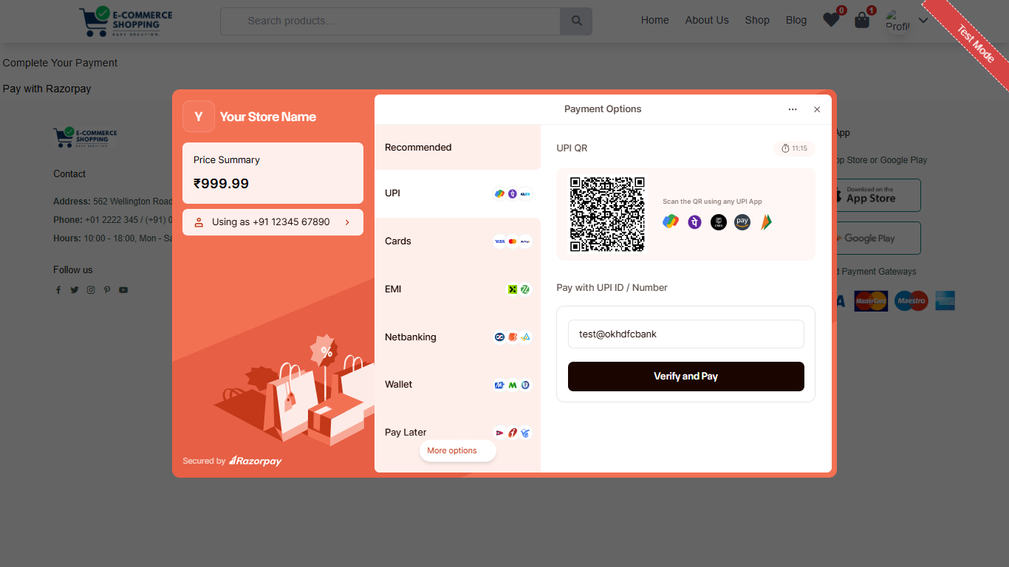The image size is (1009, 567).
Task: Click the BHIM icon under UPI QR
Action: pos(766,221)
